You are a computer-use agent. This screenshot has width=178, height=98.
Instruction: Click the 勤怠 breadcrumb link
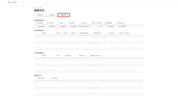point(35,8)
